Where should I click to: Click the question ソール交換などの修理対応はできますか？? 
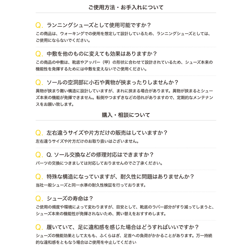click(100, 155)
